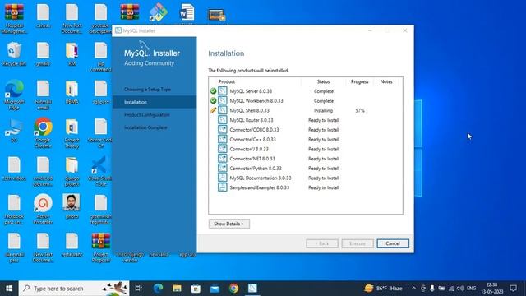Open the notification center
This screenshot has height=296, width=526.
(513, 289)
